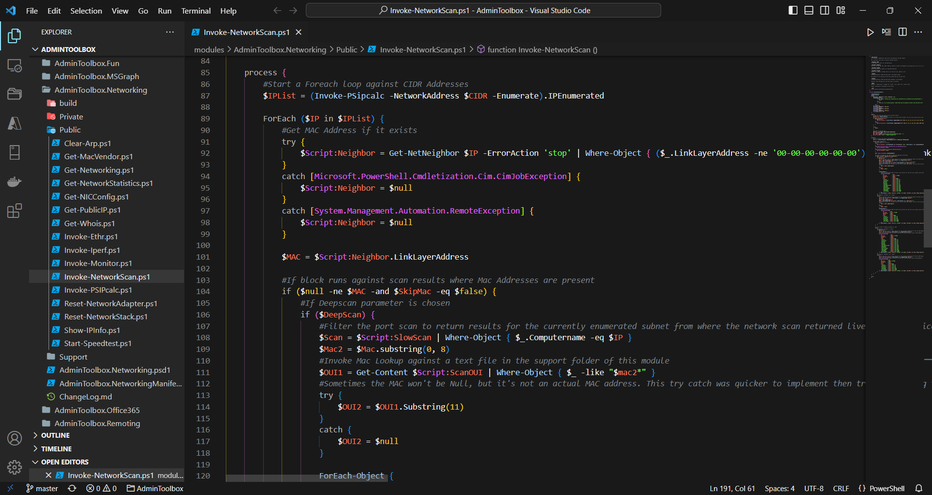Open the Azure view in activity bar
Image resolution: width=932 pixels, height=495 pixels.
pyautogui.click(x=15, y=123)
